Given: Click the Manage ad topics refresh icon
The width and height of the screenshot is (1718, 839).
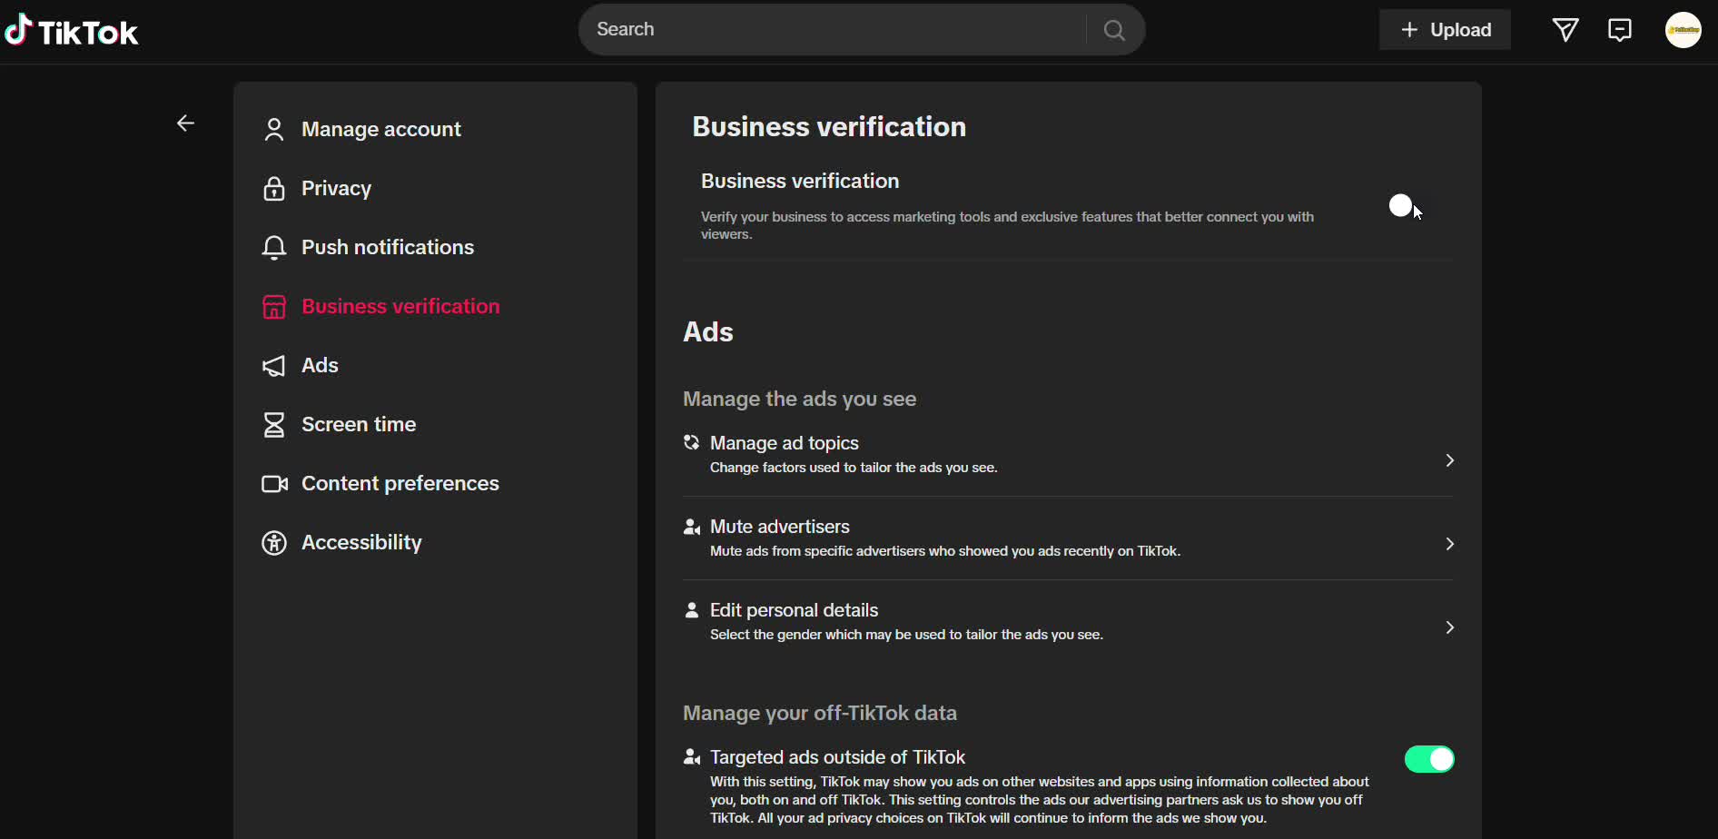Looking at the screenshot, I should point(692,442).
